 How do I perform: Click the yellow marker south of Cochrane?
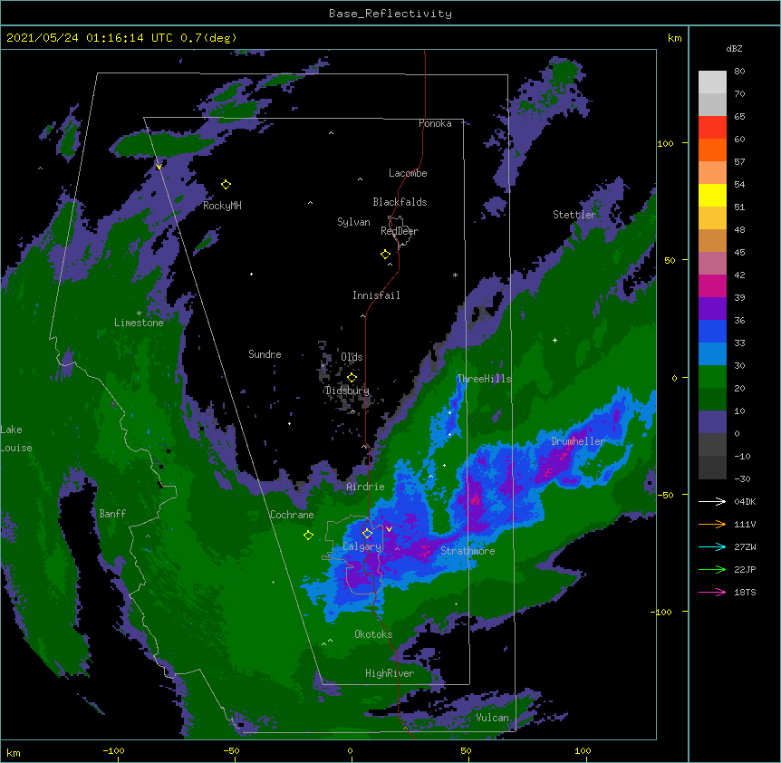click(x=308, y=536)
